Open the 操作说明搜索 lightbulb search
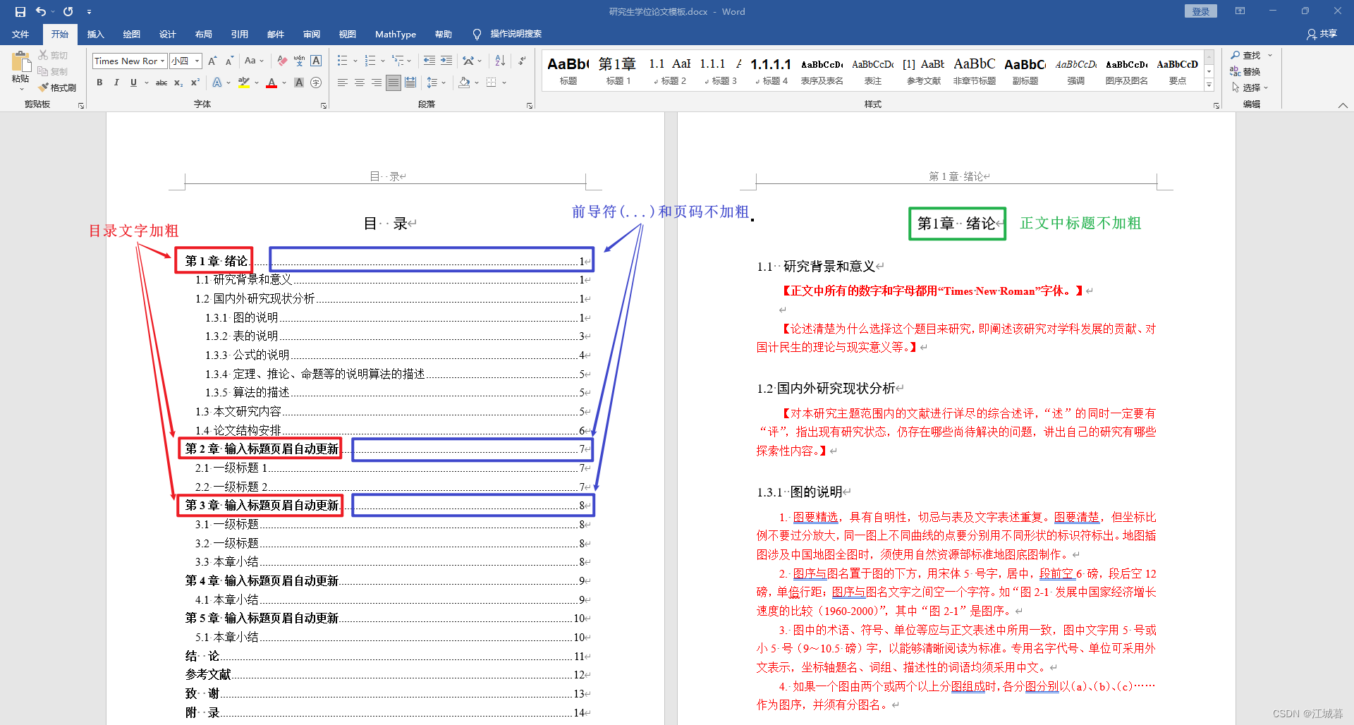1354x725 pixels. click(508, 34)
